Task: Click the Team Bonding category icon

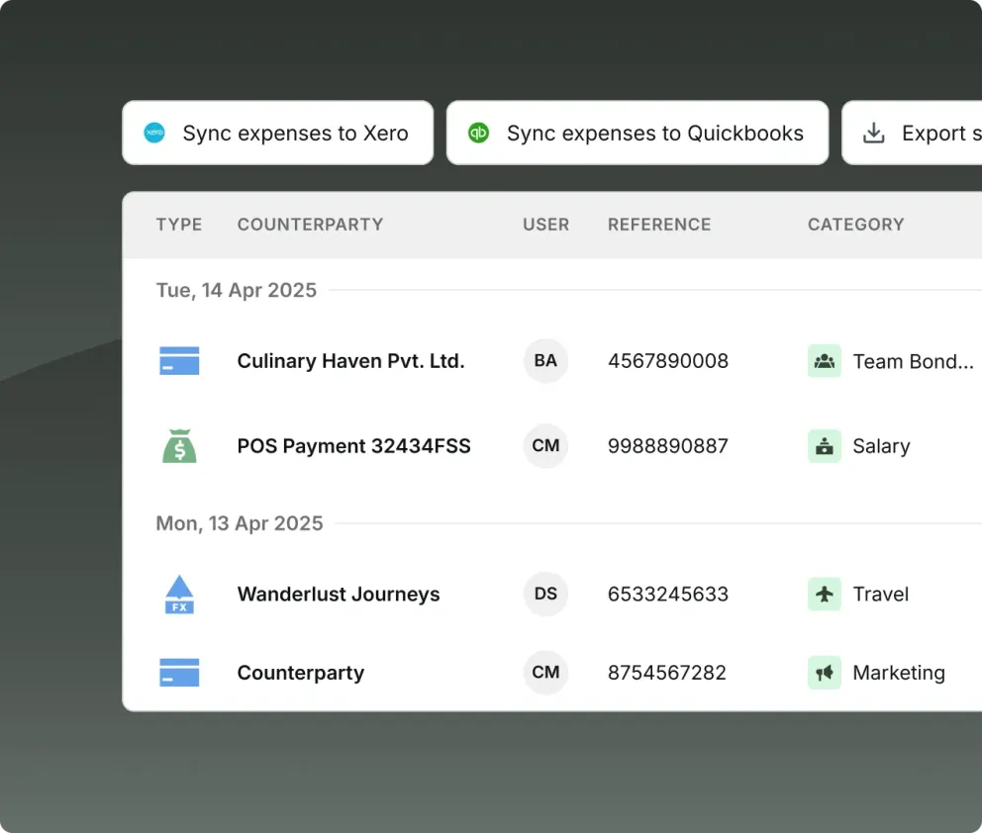Action: (x=825, y=361)
